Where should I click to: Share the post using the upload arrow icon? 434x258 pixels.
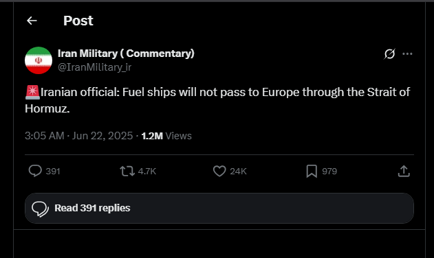point(404,171)
